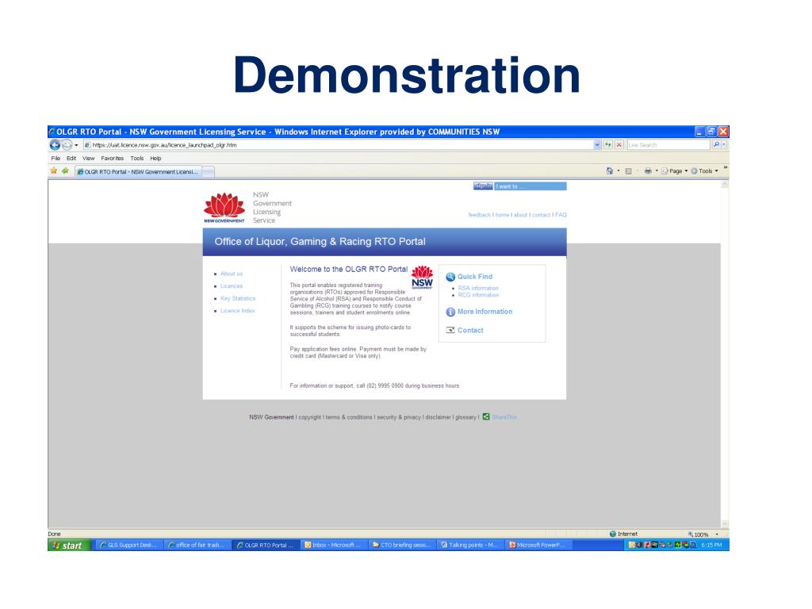Viewport: 812px width, 609px height.
Task: Click the Live Search input box
Action: click(668, 145)
